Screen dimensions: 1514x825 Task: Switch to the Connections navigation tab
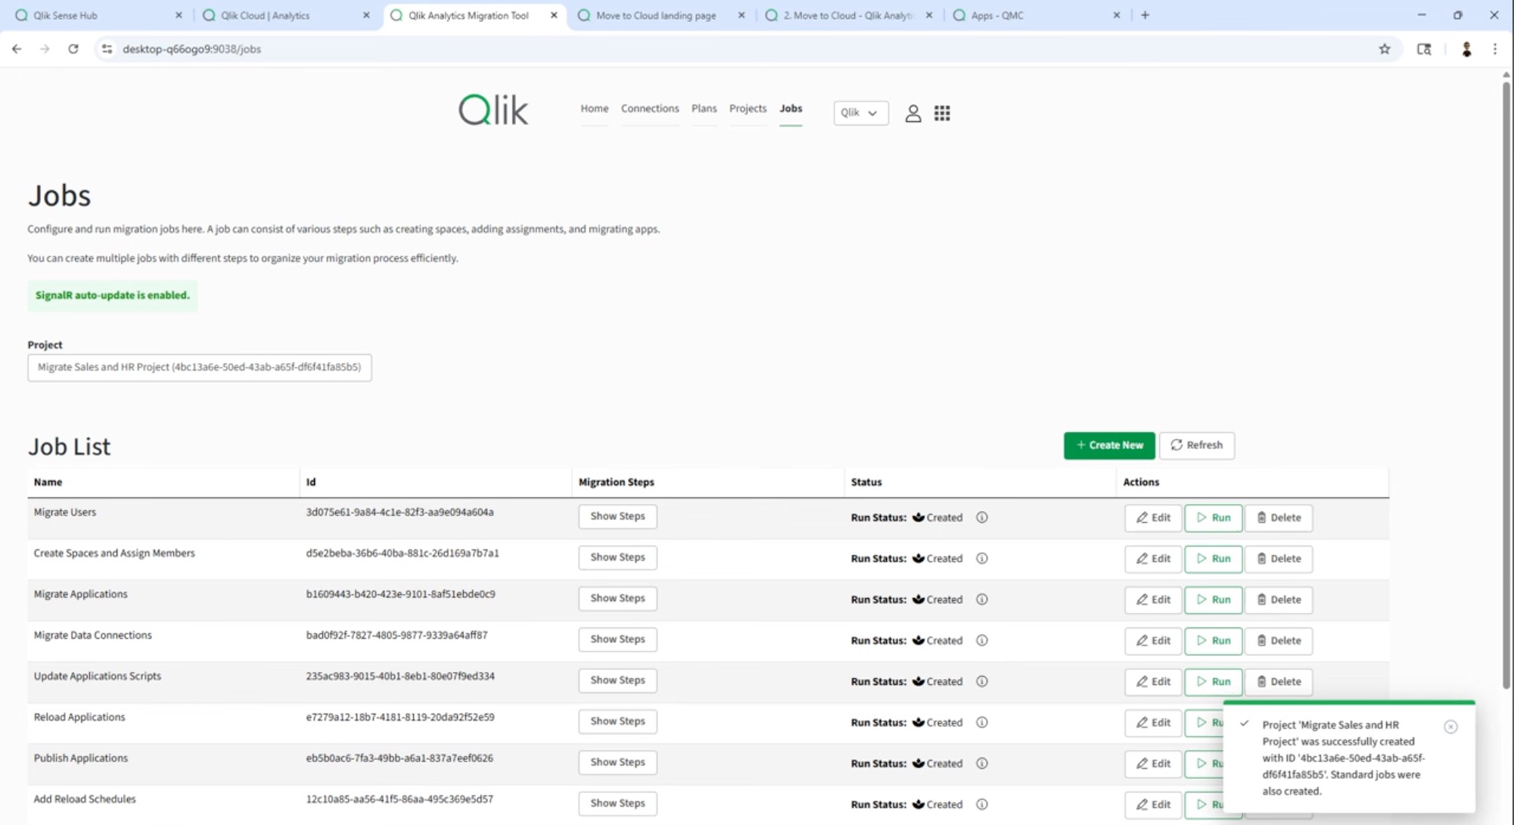click(x=649, y=108)
